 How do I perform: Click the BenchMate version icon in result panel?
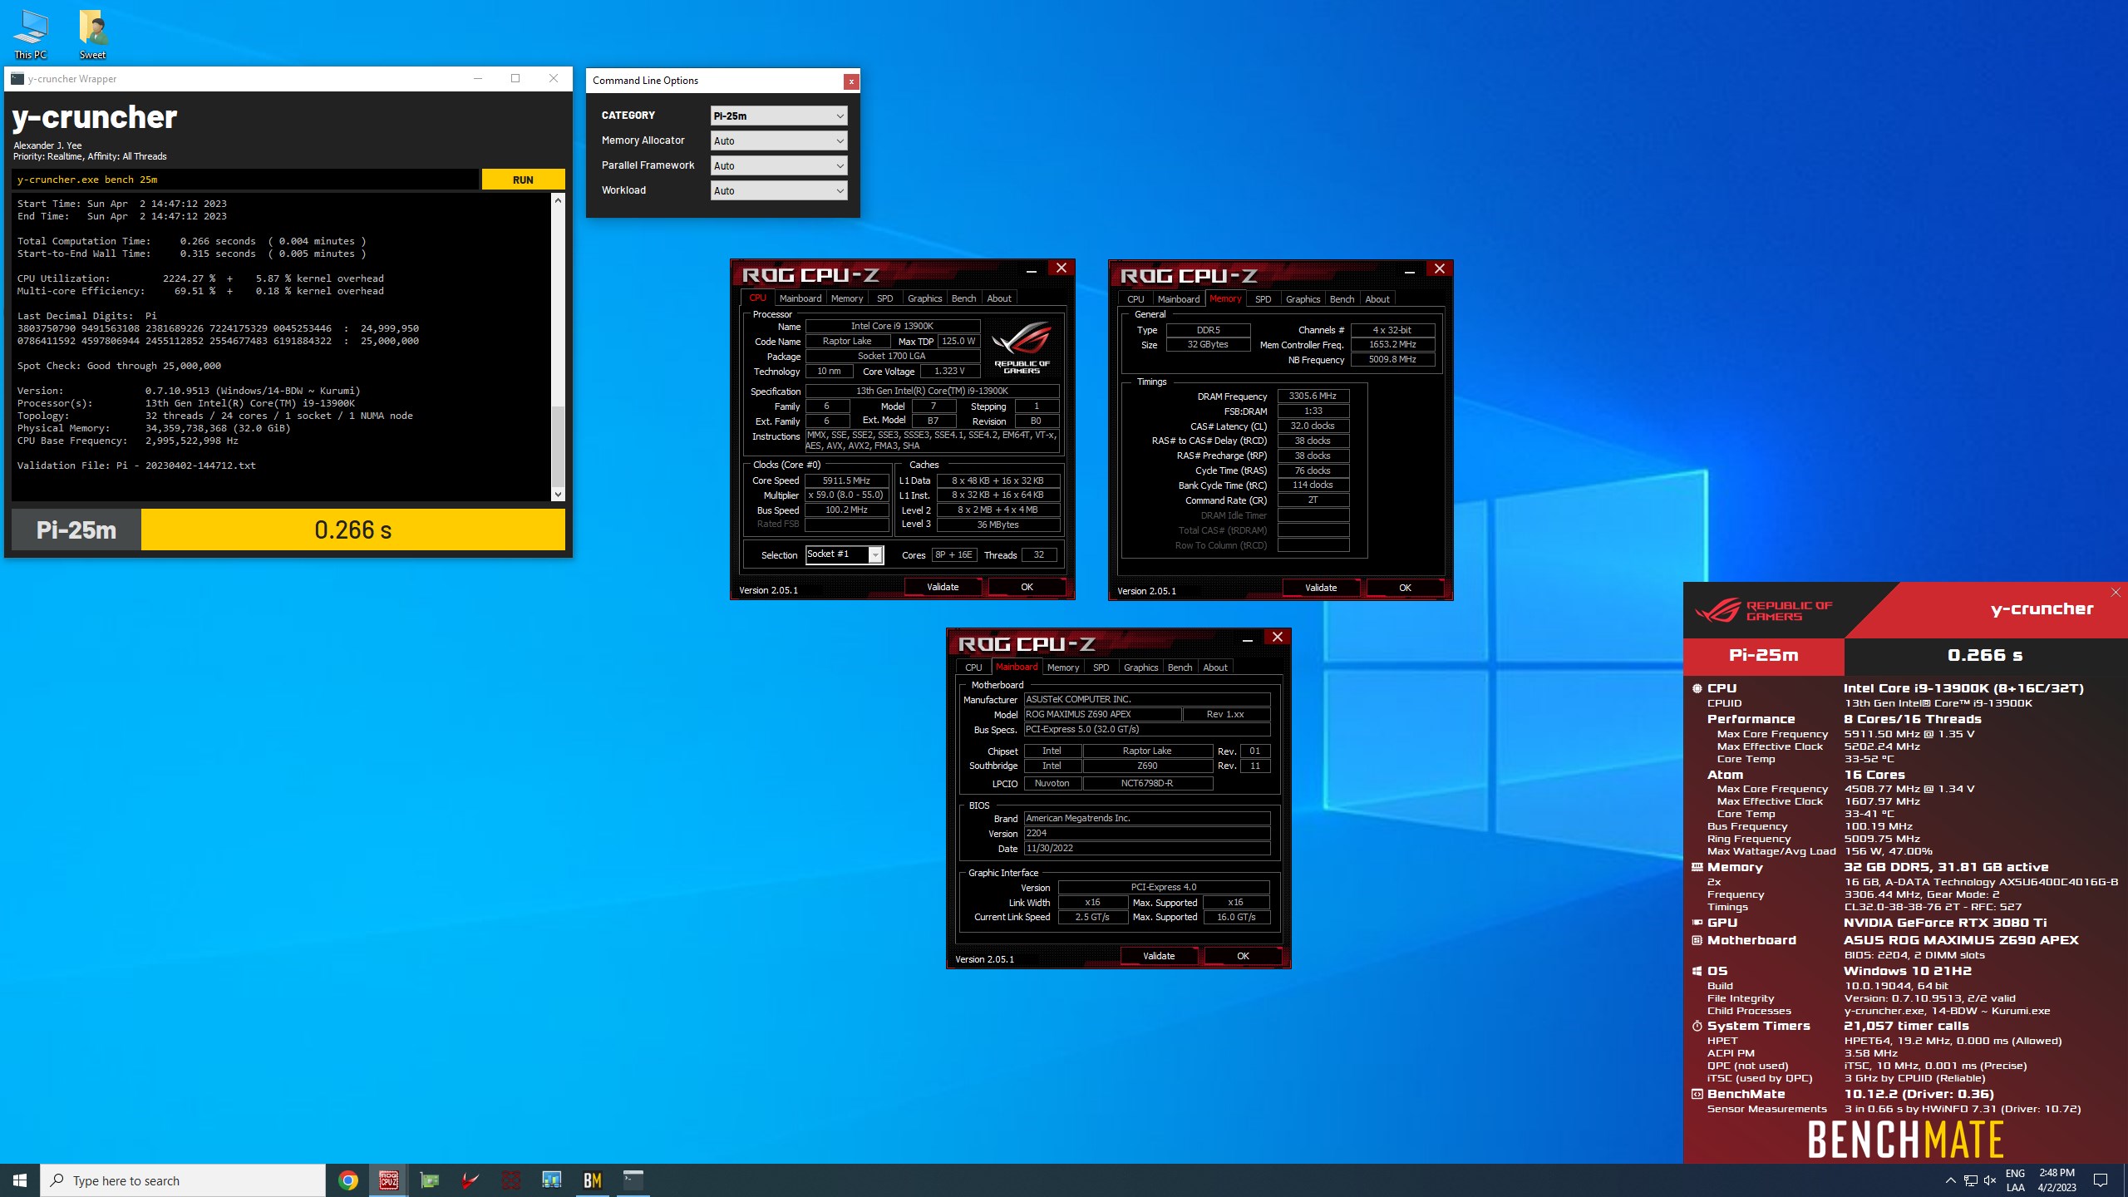tap(1697, 1094)
